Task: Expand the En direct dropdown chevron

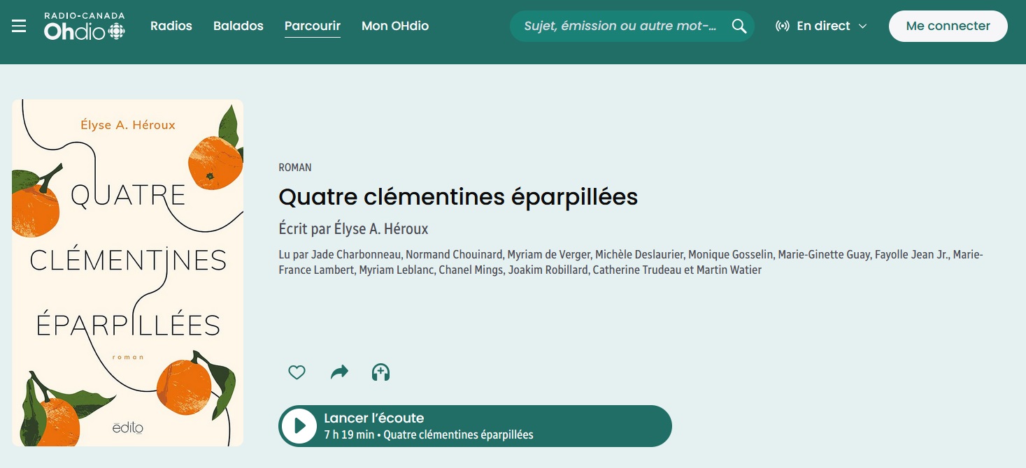Action: (862, 26)
